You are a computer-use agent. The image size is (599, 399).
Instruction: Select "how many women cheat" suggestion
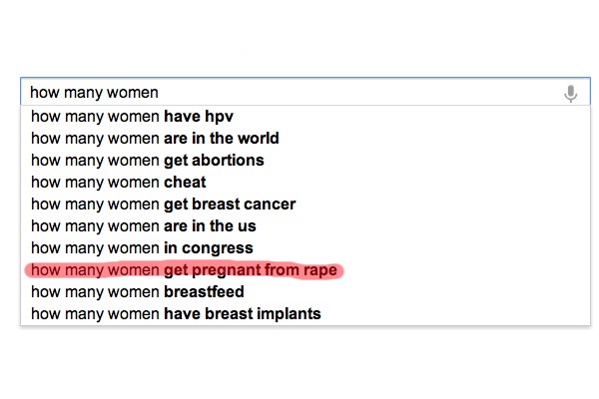coord(119,182)
